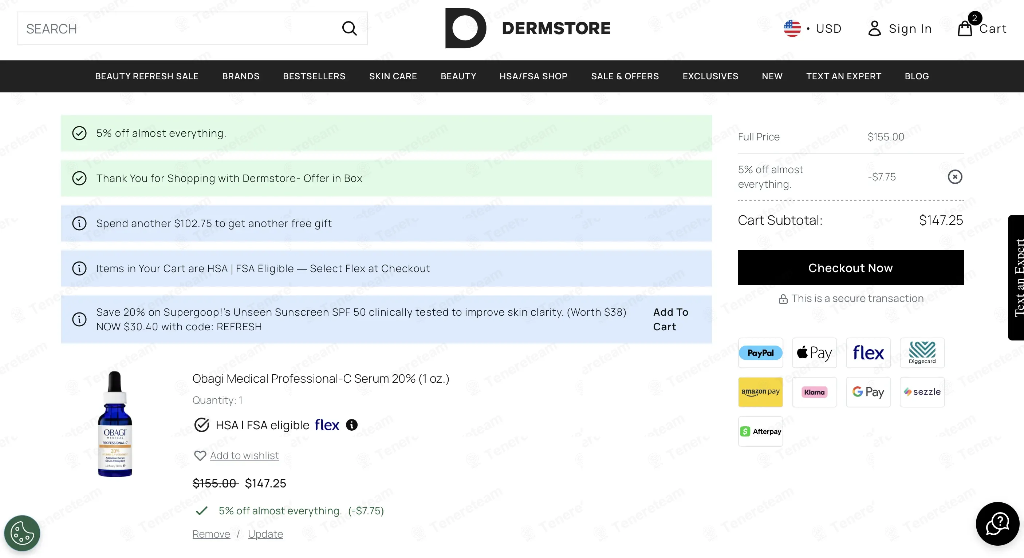Click the struck-through price $155.00

tap(215, 483)
